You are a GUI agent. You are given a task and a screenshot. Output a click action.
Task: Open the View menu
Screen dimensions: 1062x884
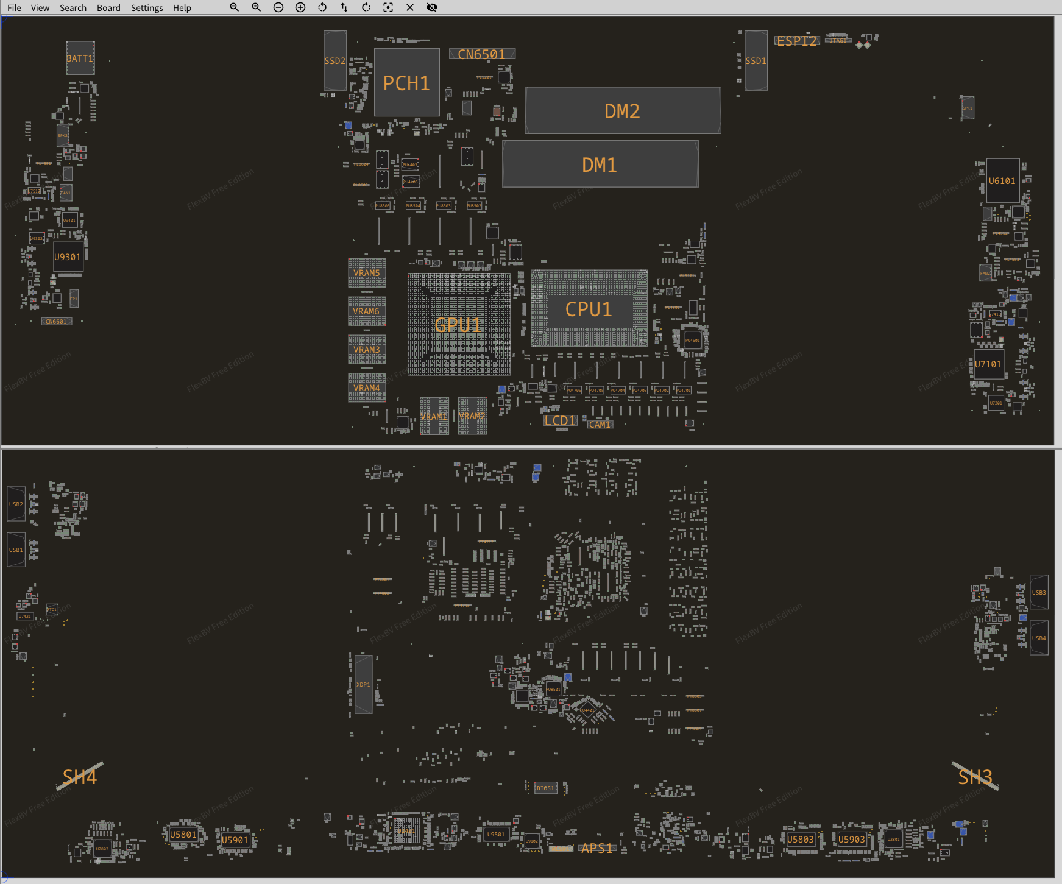click(40, 8)
